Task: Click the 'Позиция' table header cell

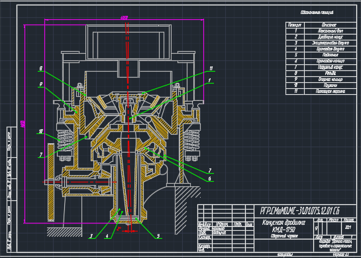Action: point(295,25)
